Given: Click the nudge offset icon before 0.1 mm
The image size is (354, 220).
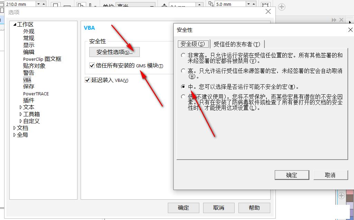Looking at the screenshot, I should pos(164,4).
